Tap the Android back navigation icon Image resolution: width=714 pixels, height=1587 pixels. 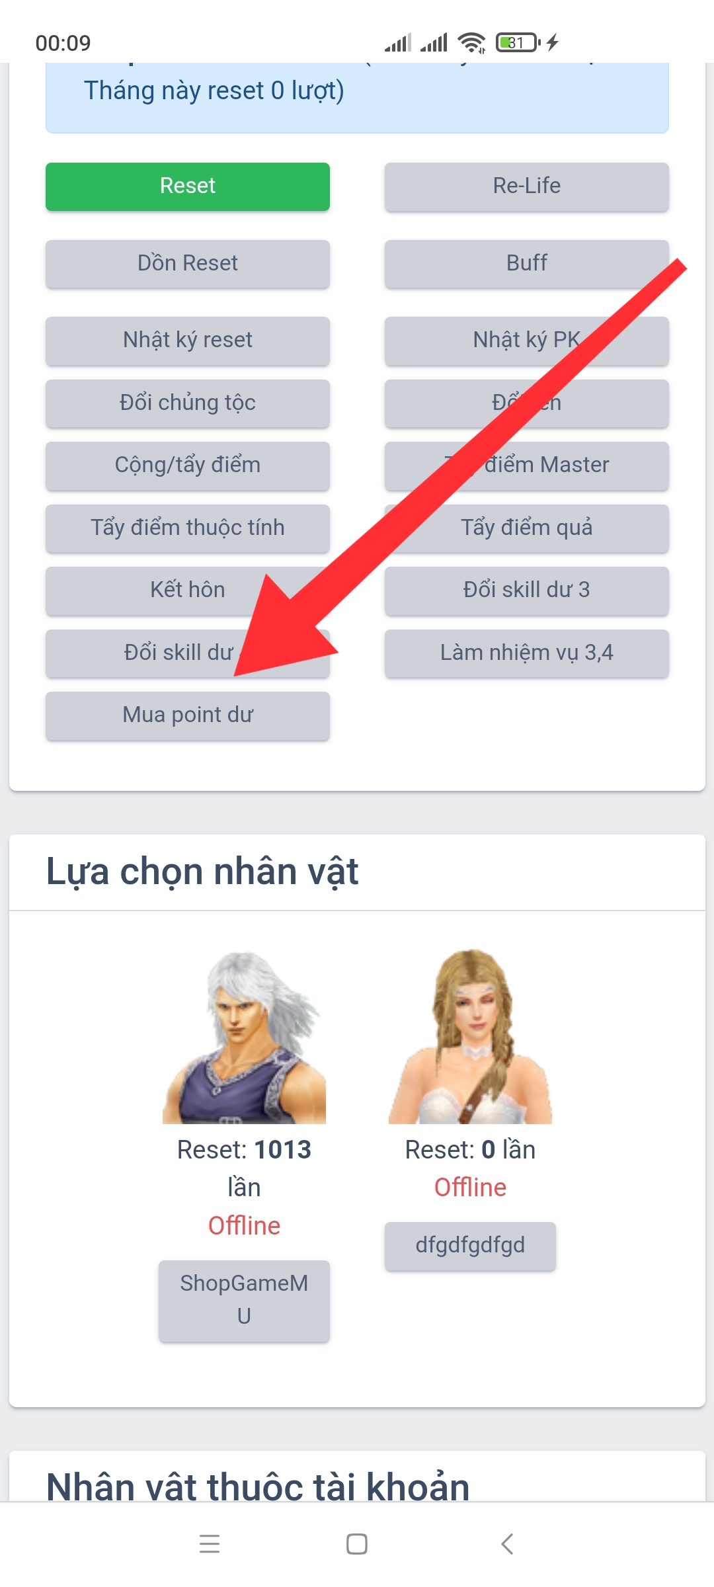coord(507,1544)
